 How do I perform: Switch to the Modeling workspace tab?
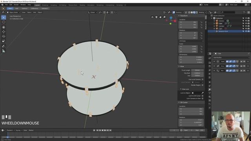coord(45,5)
